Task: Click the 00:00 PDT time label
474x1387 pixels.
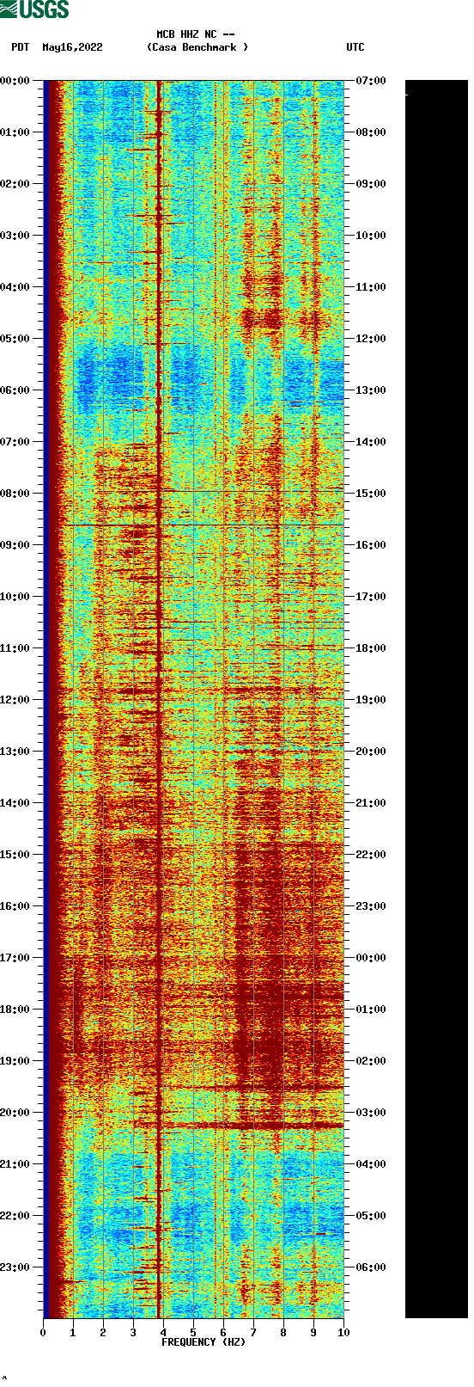Action: [x=15, y=81]
